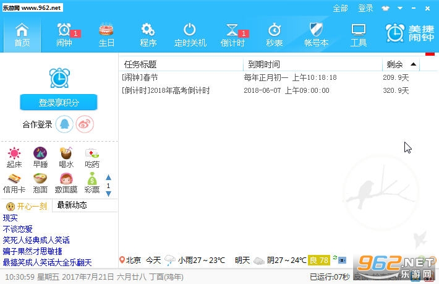Open the 最搞笑成人笑话大全乐翻天 link
This screenshot has height=284, width=439.
[48, 262]
